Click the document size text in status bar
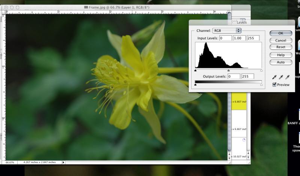The width and height of the screenshot is (300, 176). tap(40, 162)
